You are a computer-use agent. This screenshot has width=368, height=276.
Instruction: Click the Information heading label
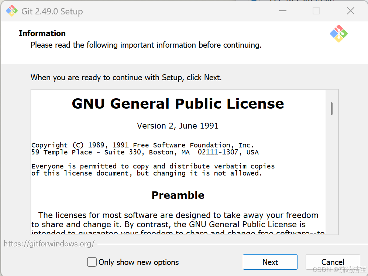coord(42,33)
